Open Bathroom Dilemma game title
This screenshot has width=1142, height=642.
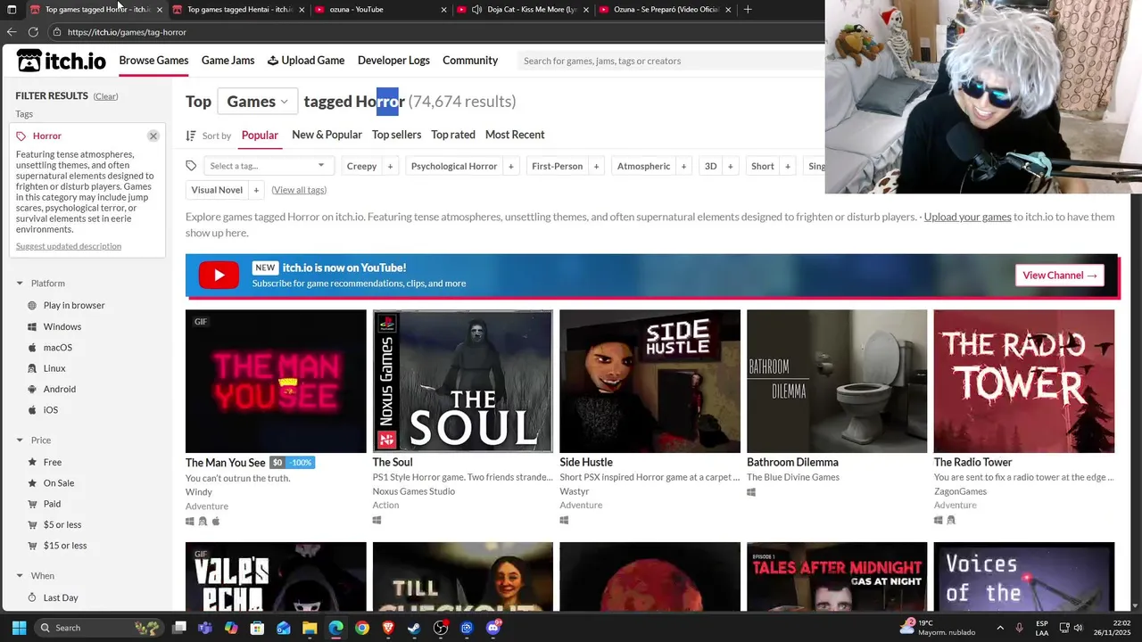tap(792, 462)
